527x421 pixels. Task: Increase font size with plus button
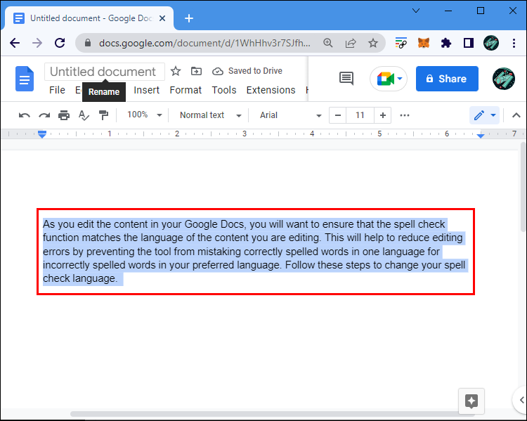[x=382, y=115]
